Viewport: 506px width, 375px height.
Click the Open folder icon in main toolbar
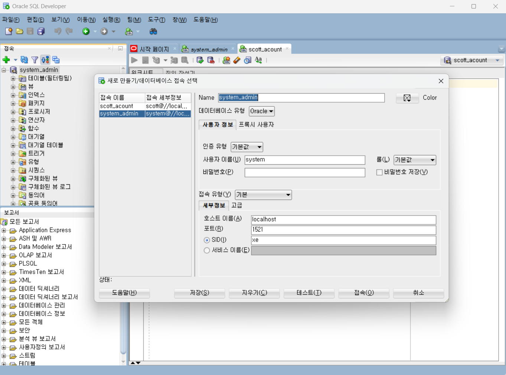(20, 32)
